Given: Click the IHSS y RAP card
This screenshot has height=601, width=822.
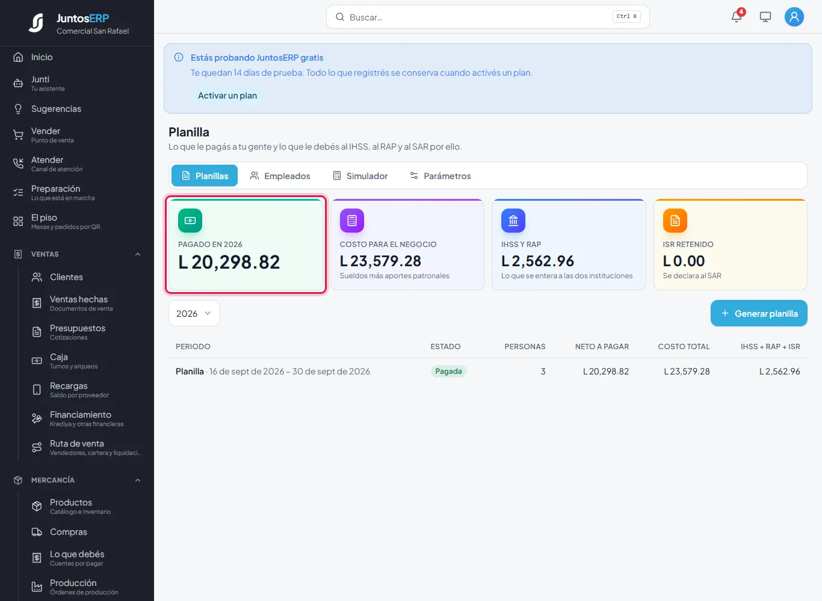Looking at the screenshot, I should (569, 245).
